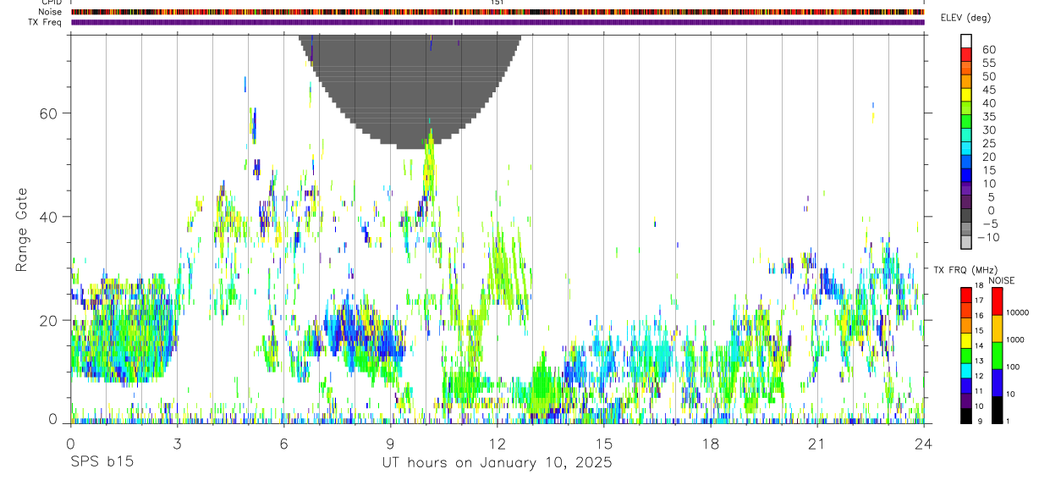Click the 18 label on TX FRQ bar

tap(979, 285)
